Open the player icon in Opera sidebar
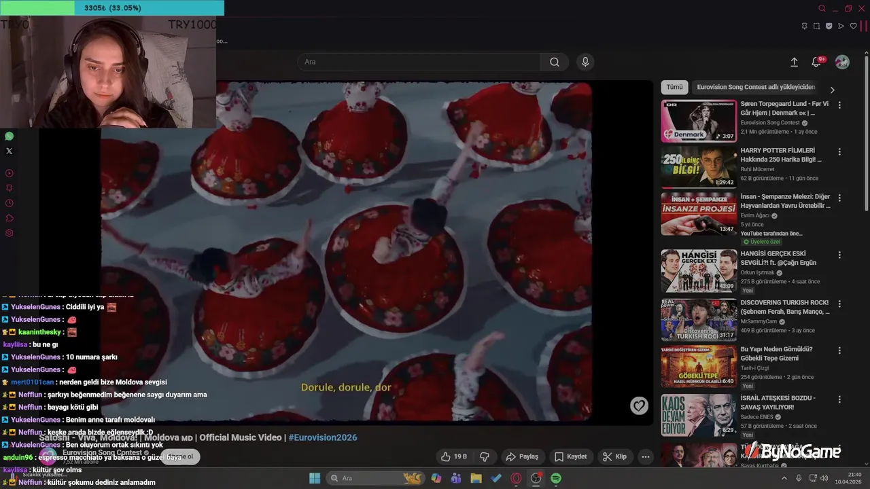The height and width of the screenshot is (489, 870). 10,173
